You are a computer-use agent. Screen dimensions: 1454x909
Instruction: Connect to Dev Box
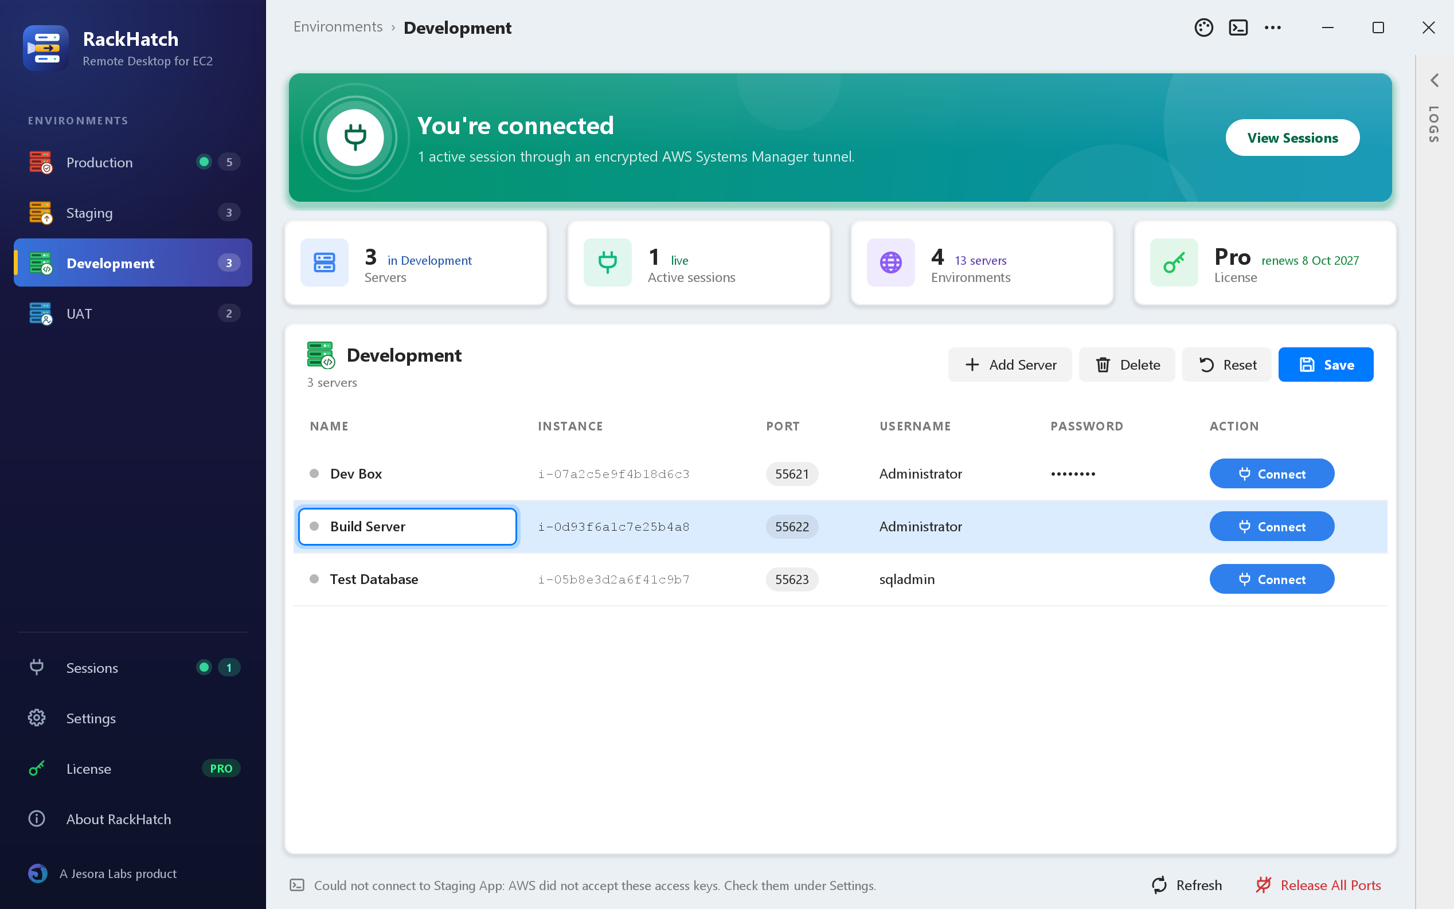[1272, 474]
